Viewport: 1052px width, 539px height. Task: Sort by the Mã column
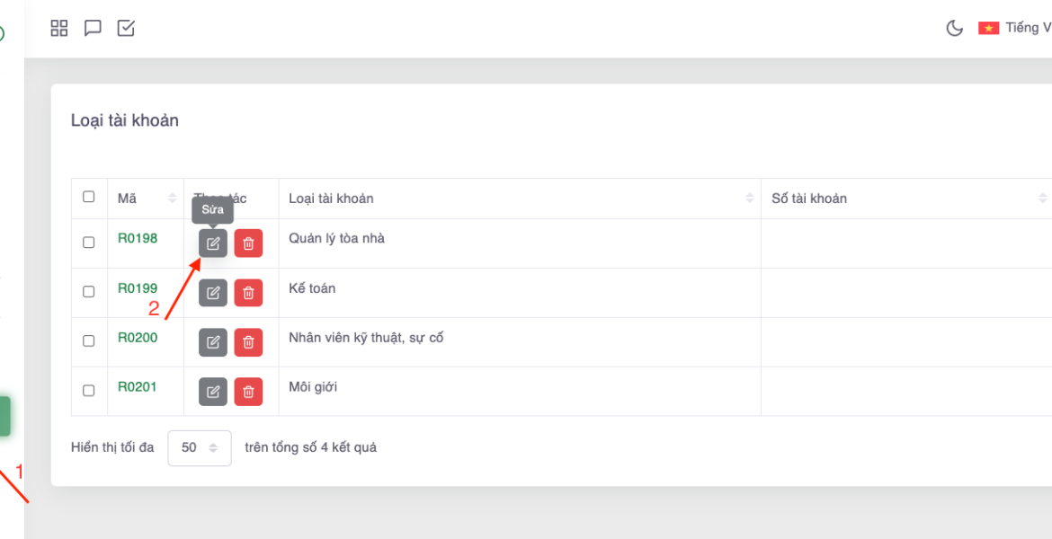coord(144,199)
